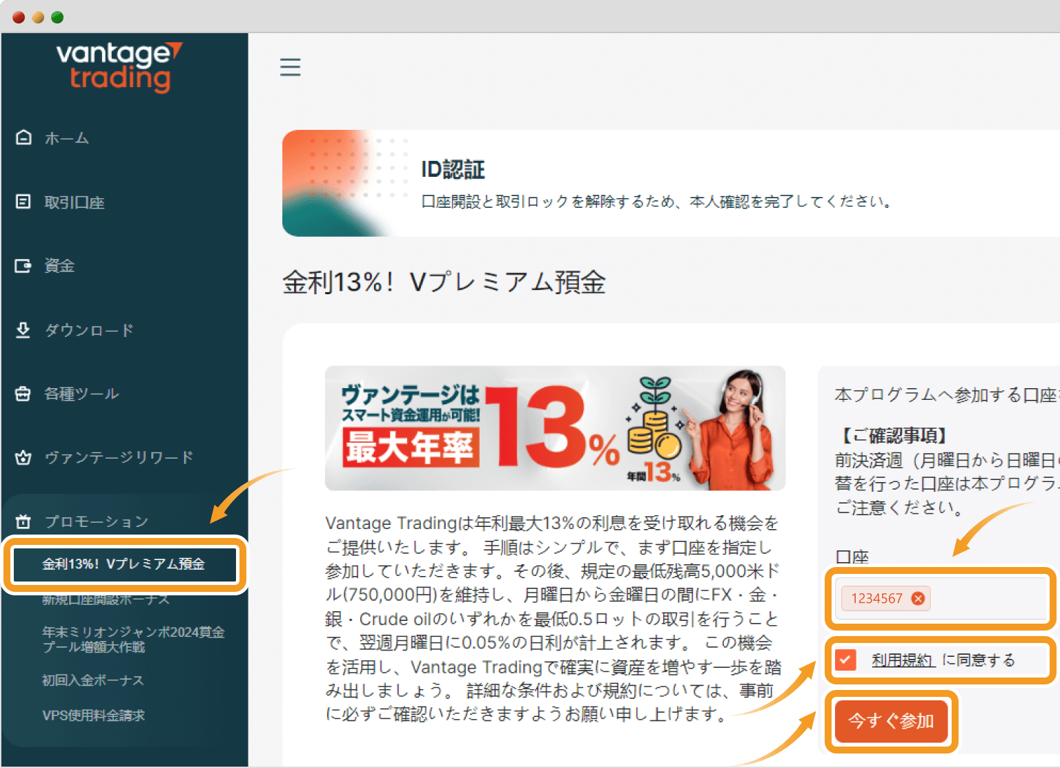Viewport: 1060px width, 768px height.
Task: Remove account 1234567 using its x icon
Action: tap(918, 599)
